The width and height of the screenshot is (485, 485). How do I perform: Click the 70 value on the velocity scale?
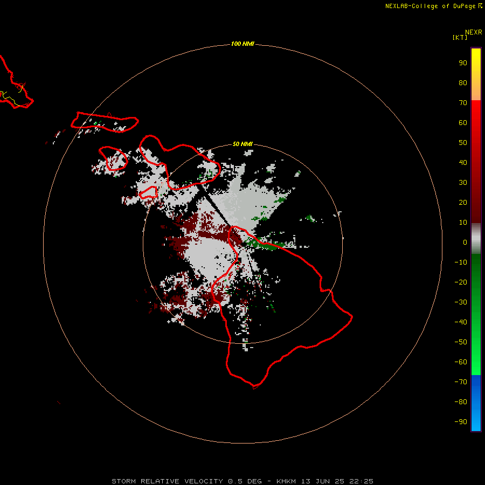pyautogui.click(x=463, y=103)
